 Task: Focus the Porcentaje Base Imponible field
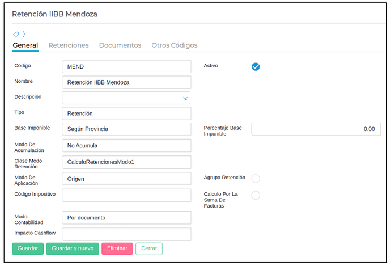point(316,129)
